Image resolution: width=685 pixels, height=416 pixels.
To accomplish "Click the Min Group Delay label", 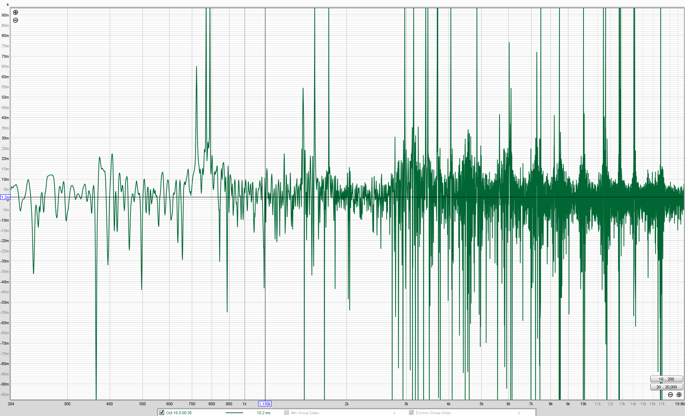I will pyautogui.click(x=305, y=413).
